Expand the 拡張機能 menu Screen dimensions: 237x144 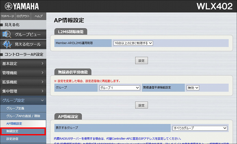coord(23,82)
